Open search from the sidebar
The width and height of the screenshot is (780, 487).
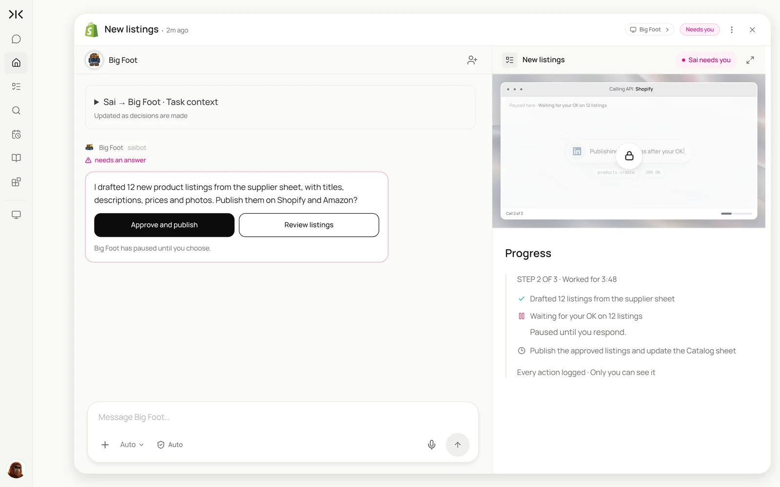point(16,111)
